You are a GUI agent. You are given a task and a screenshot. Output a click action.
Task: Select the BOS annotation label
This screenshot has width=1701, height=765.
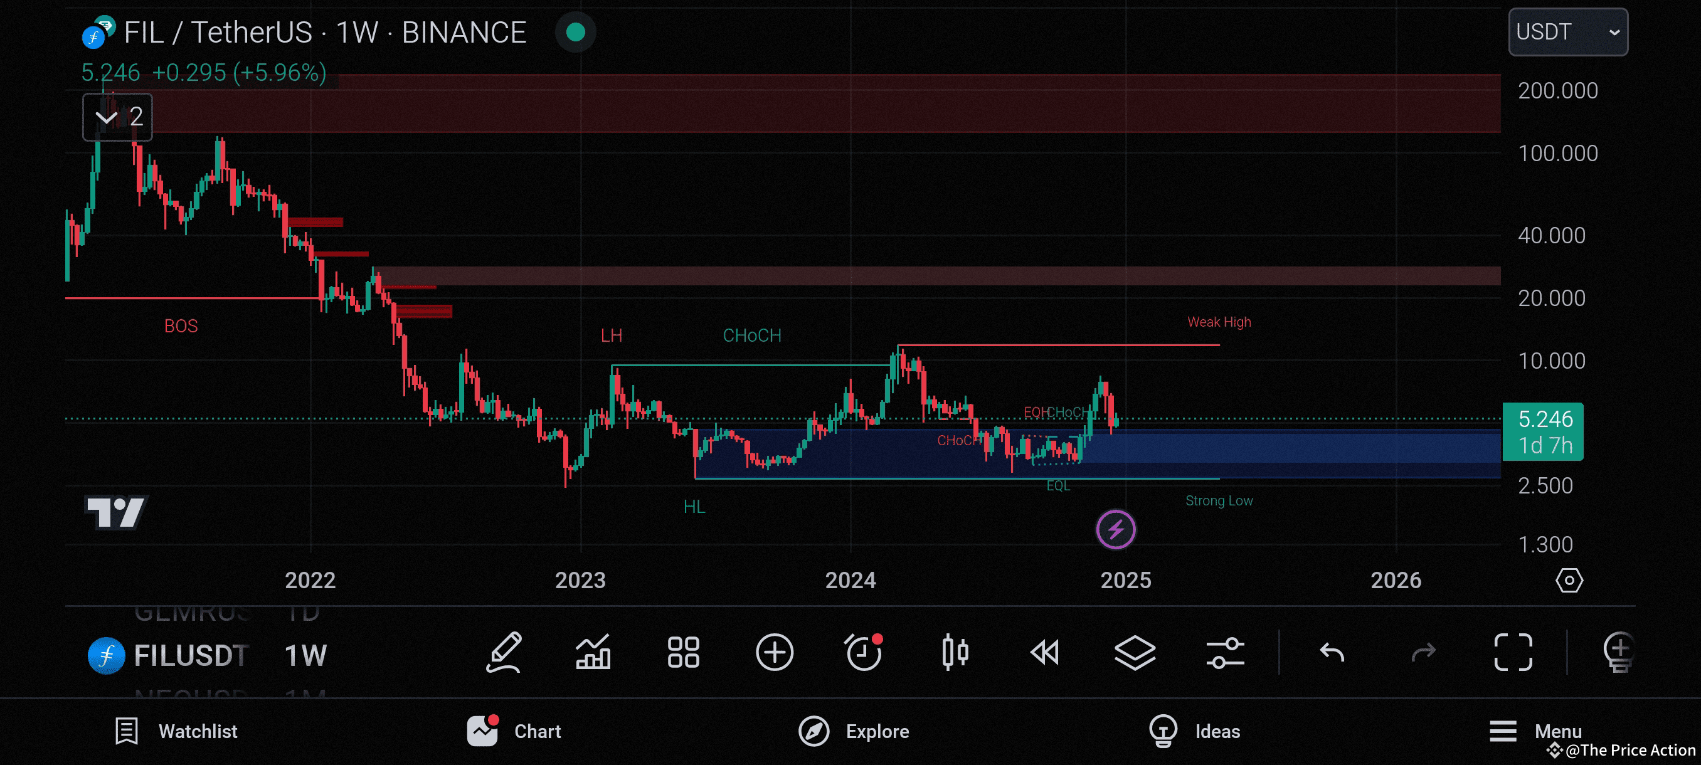[x=181, y=326]
